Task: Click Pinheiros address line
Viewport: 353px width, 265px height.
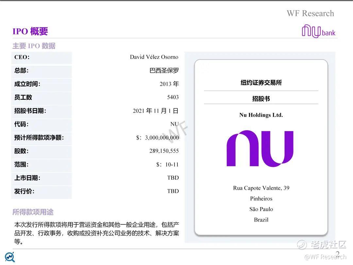Action: click(x=261, y=199)
